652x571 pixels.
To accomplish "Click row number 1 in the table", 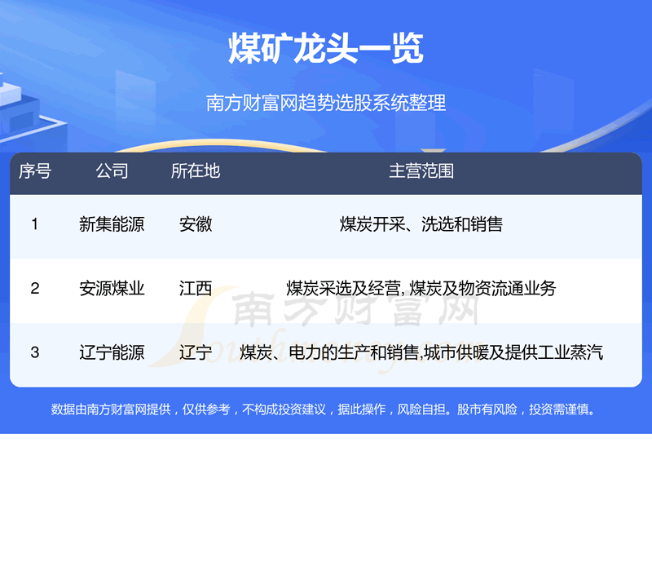I will [x=34, y=224].
